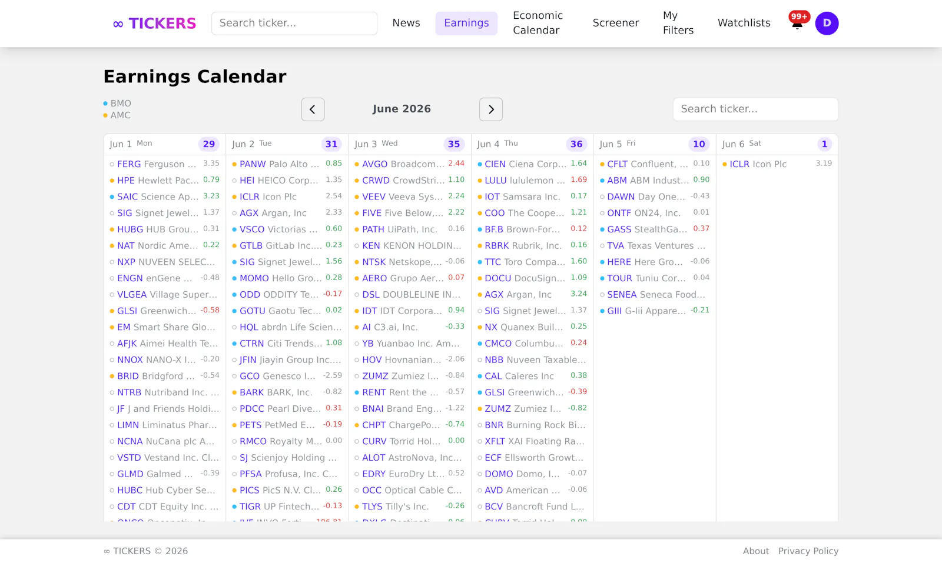Image resolution: width=942 pixels, height=563 pixels.
Task: Click the Jun 3 Wed count badge 35
Action: coord(454,144)
